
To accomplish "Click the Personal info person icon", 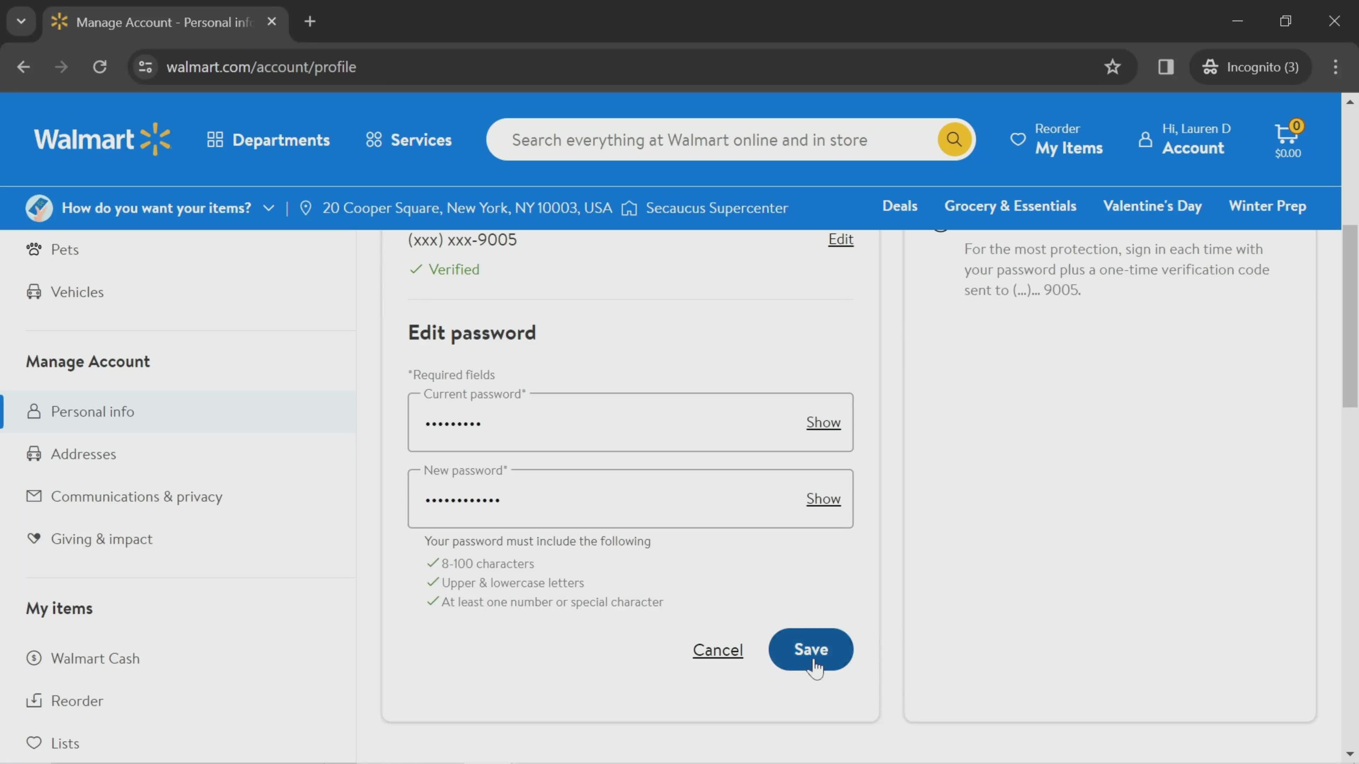I will pos(34,411).
